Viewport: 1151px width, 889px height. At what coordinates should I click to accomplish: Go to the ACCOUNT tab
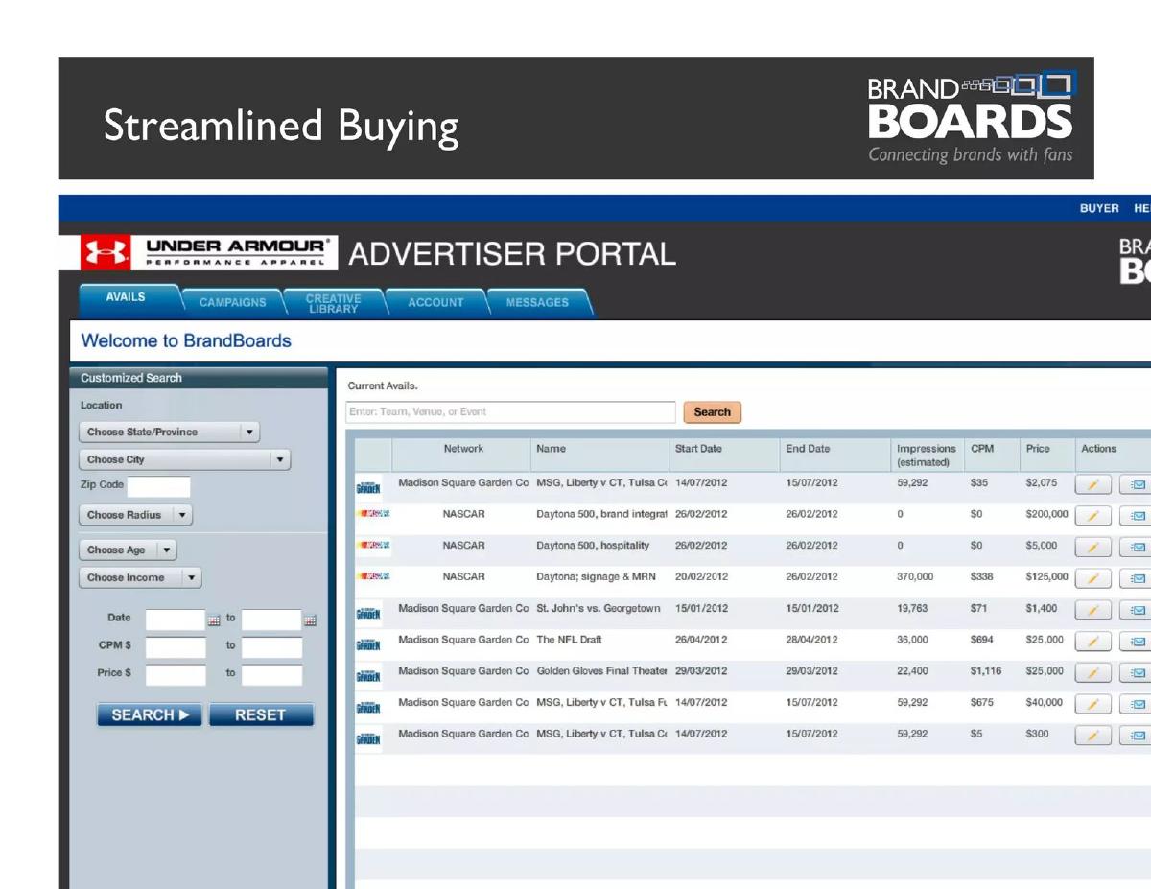tap(435, 302)
